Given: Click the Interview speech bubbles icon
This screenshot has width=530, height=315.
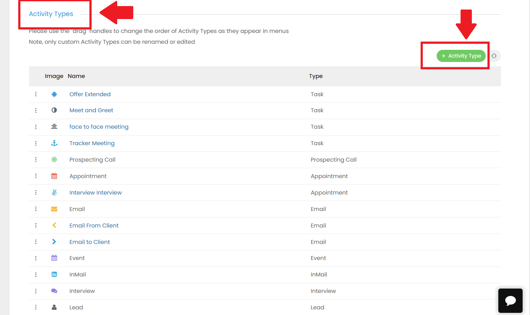Looking at the screenshot, I should [x=54, y=291].
